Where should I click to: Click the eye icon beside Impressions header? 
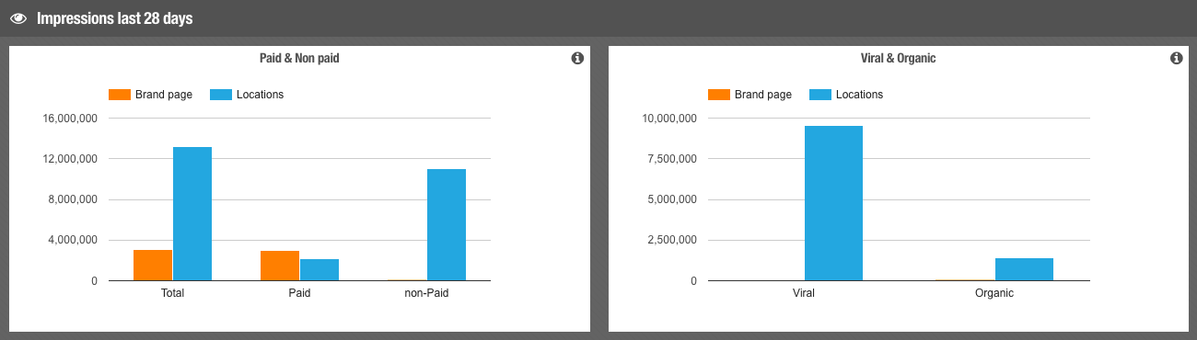coord(17,18)
